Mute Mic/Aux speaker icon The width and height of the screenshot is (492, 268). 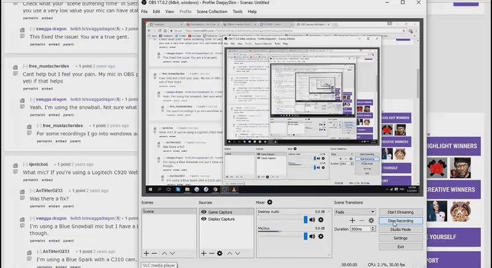point(312,236)
